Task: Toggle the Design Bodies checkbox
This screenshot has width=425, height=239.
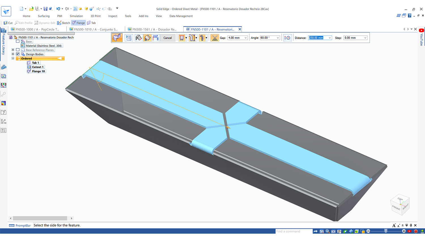Action: click(18, 54)
